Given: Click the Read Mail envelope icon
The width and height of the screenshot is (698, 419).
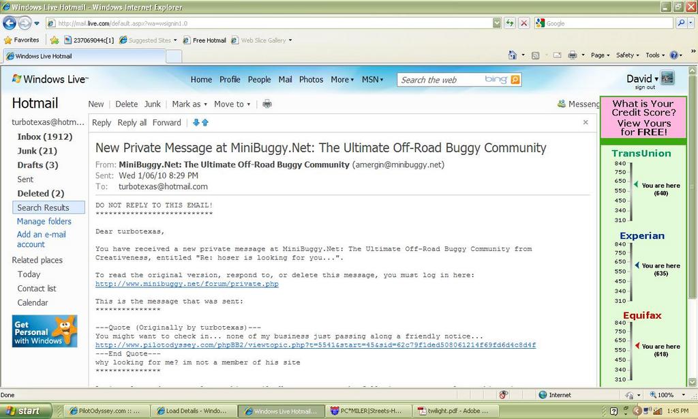Looking at the screenshot, I should [558, 55].
